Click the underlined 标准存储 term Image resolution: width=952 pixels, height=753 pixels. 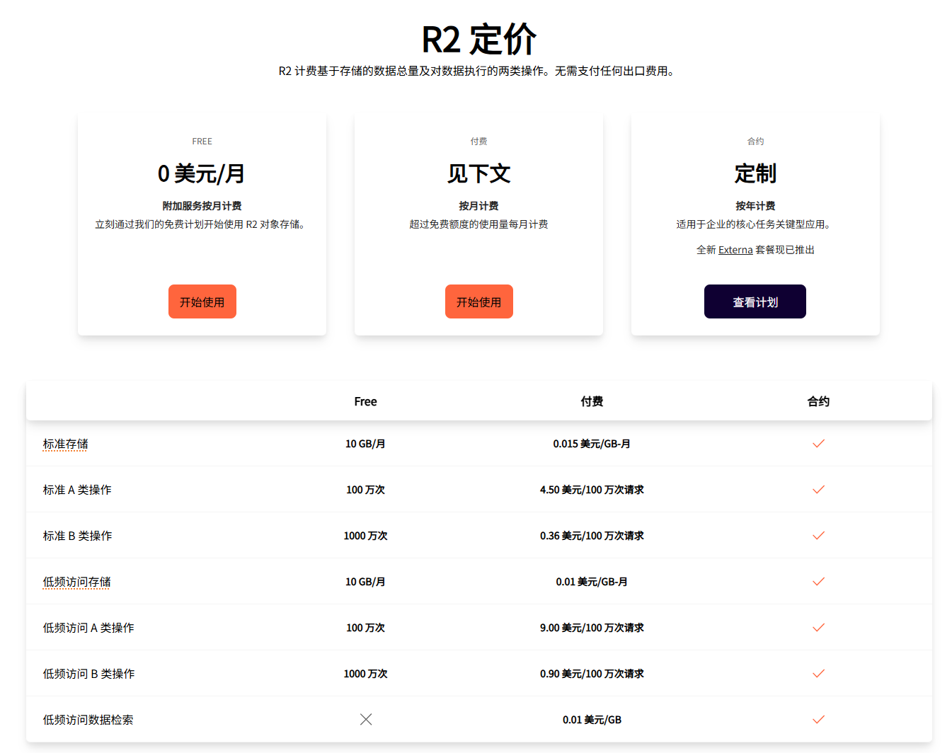(x=65, y=444)
